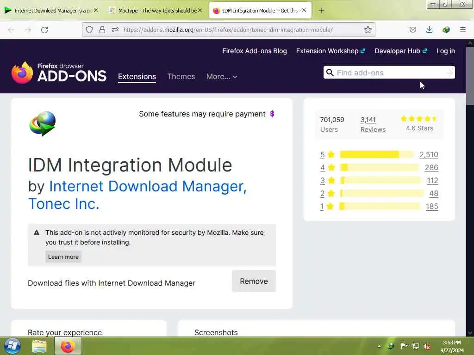
Task: Click the purple dollar payment icon
Action: [x=272, y=114]
